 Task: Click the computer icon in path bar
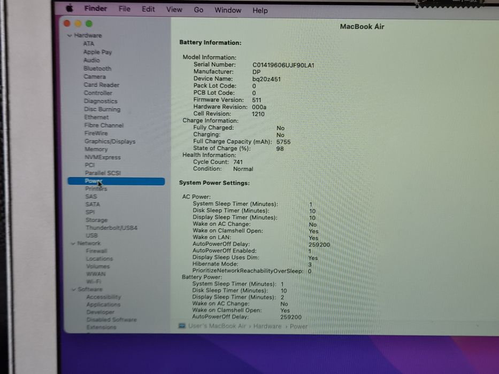pyautogui.click(x=182, y=326)
